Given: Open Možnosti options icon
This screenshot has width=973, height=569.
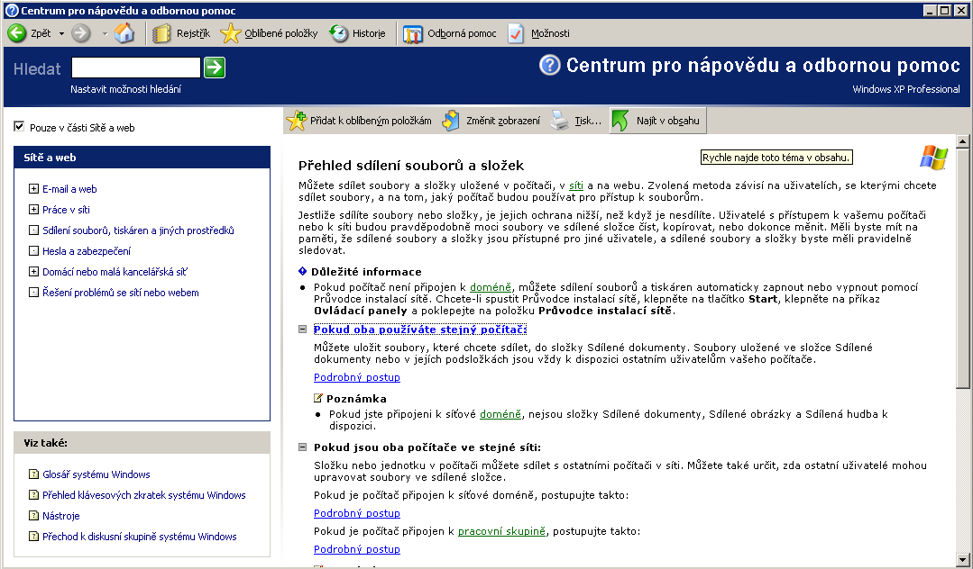Looking at the screenshot, I should coord(516,33).
